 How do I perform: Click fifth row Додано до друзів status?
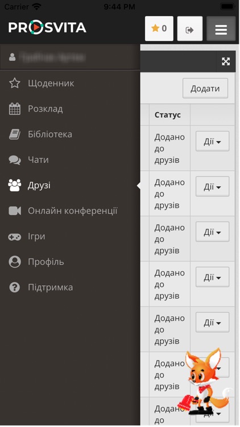pyautogui.click(x=169, y=329)
